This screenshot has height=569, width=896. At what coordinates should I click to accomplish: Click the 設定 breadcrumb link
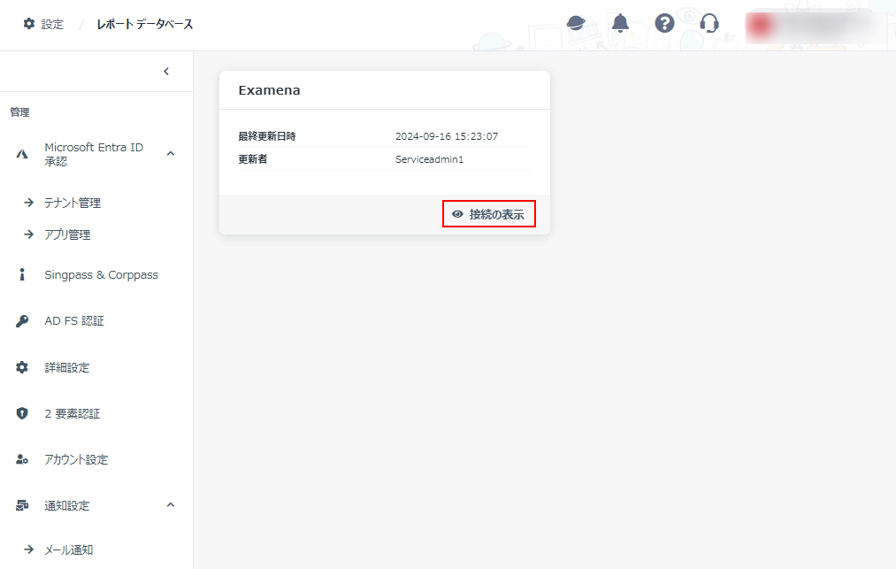coord(52,24)
